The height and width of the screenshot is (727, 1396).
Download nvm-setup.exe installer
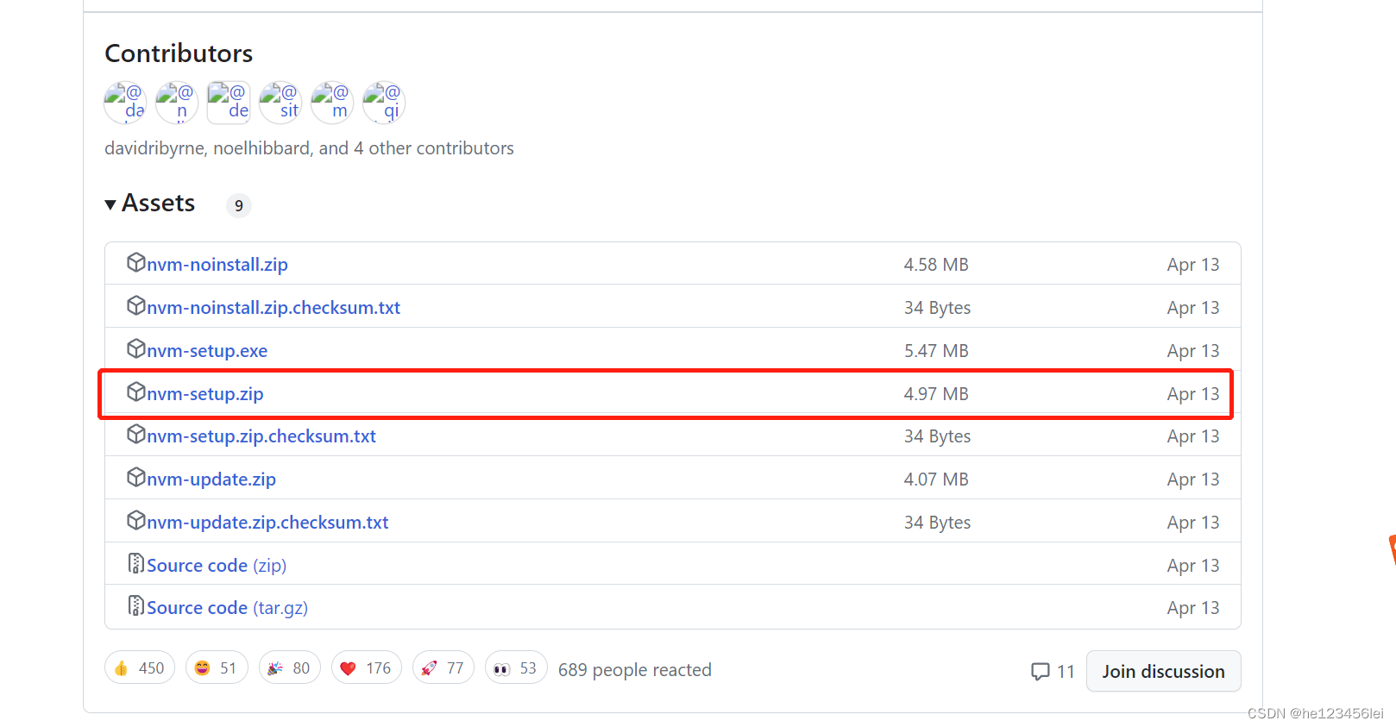(x=207, y=351)
